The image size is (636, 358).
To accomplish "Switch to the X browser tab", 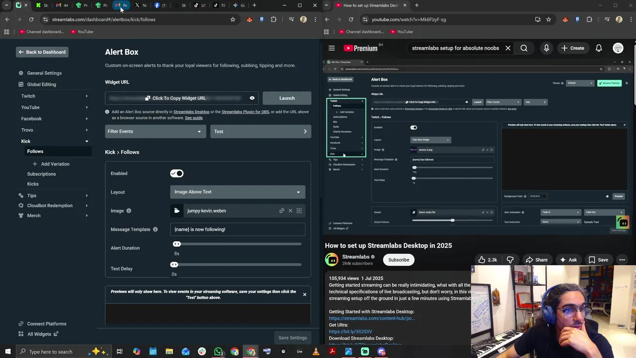I will point(141,5).
